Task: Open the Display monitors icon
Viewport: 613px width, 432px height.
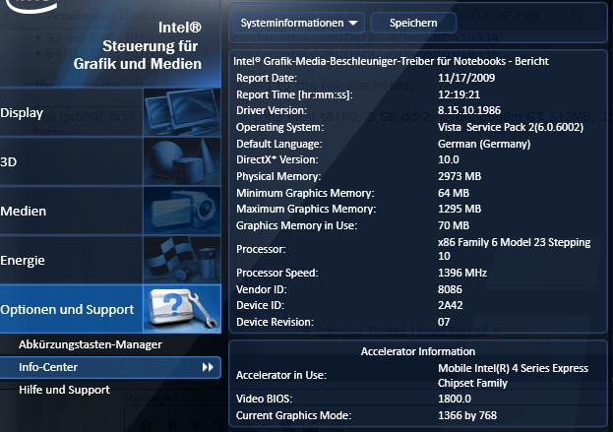Action: point(182,112)
